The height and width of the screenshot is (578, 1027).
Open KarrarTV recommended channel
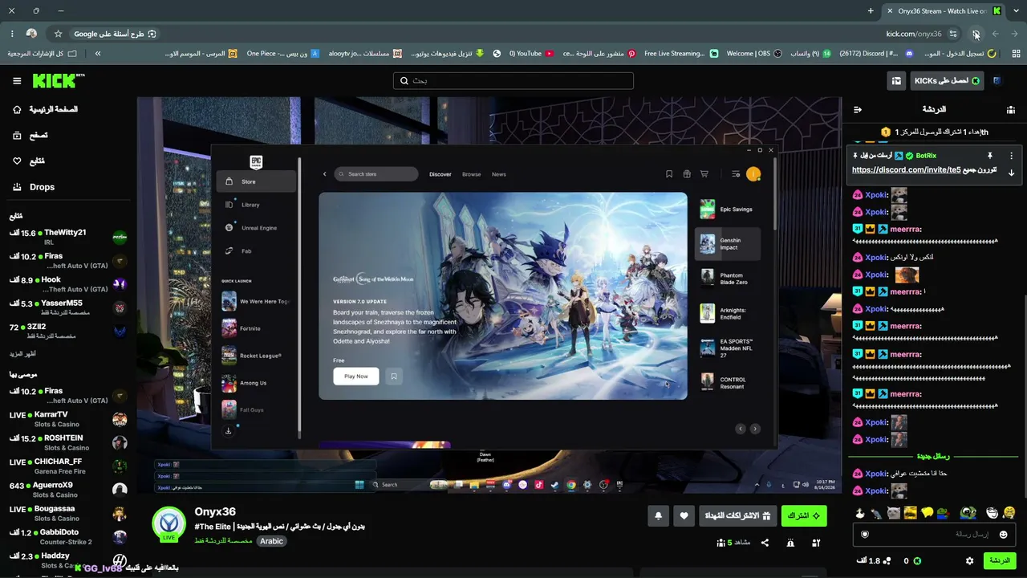67,419
